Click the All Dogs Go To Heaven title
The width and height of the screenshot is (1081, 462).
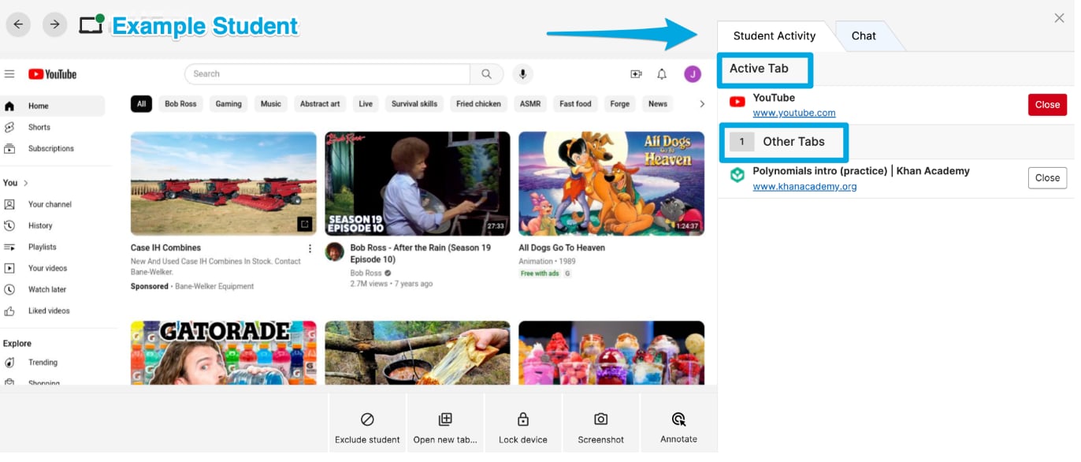[562, 248]
